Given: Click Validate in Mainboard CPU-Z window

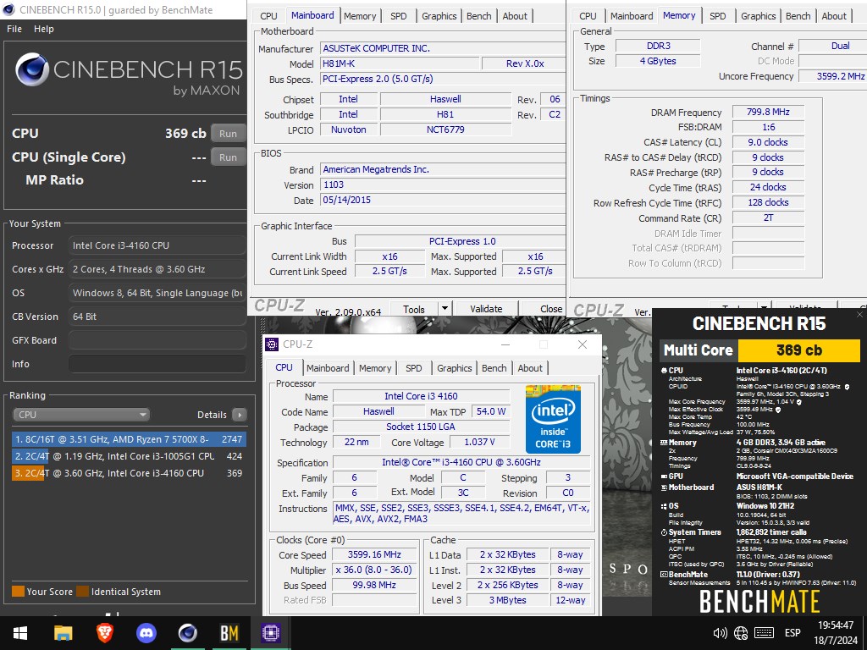Looking at the screenshot, I should click(486, 309).
